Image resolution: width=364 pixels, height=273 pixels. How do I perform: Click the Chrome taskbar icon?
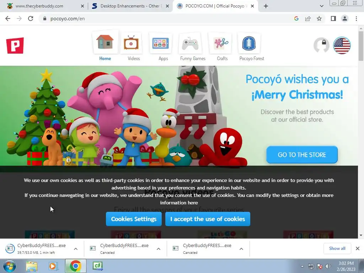coord(75,266)
